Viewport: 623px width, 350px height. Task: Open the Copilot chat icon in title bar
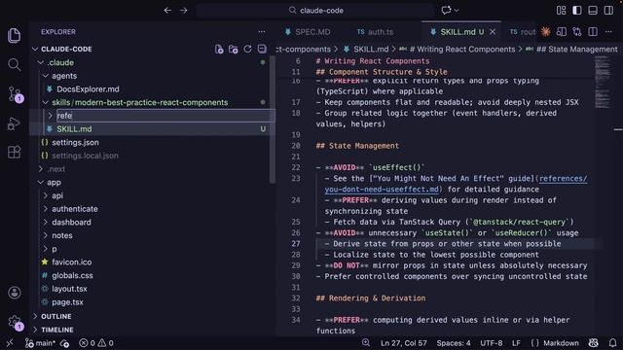[446, 11]
